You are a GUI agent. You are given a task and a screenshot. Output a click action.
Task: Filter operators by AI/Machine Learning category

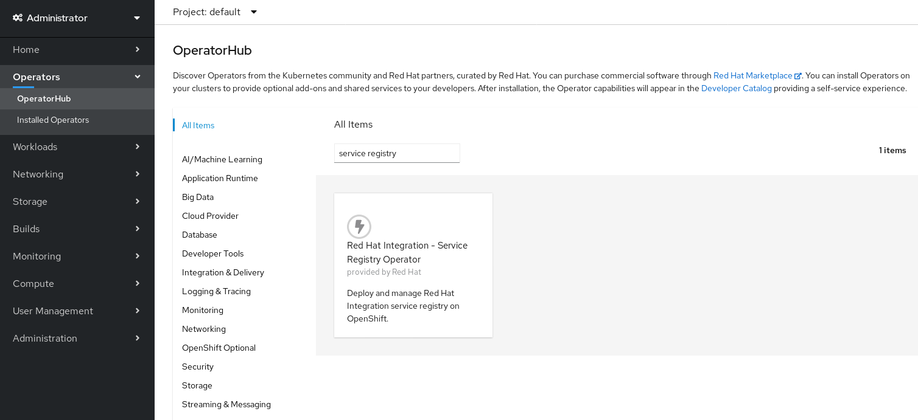(x=222, y=159)
